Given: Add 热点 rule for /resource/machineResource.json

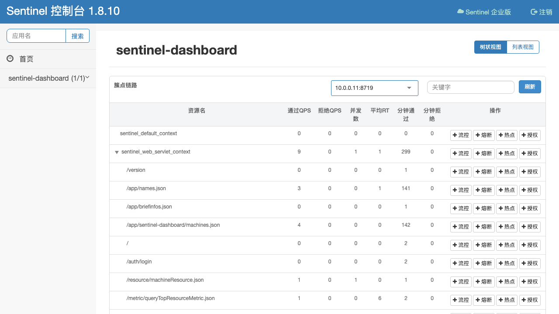Looking at the screenshot, I should point(507,282).
